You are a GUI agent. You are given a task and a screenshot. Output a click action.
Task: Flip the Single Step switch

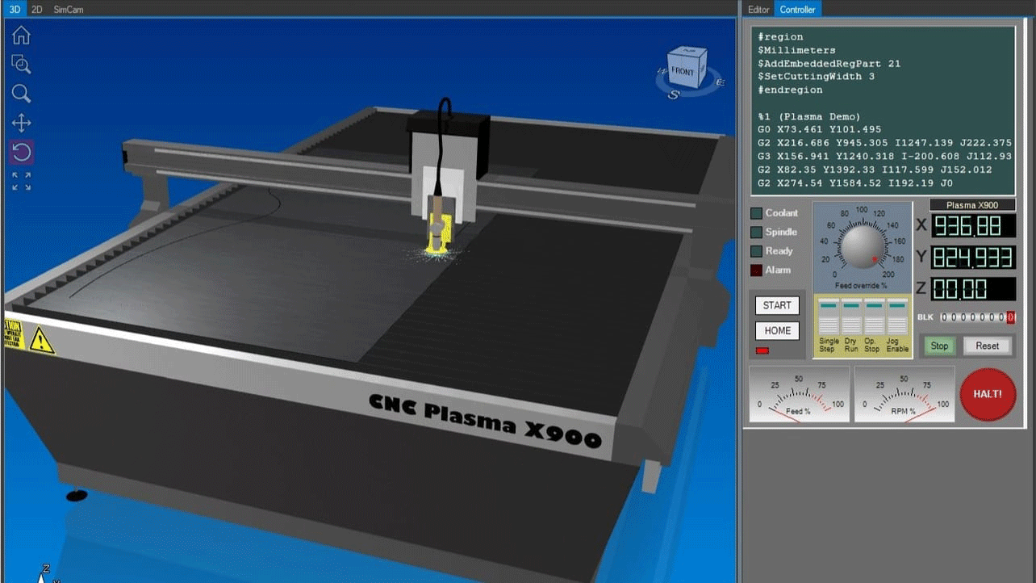click(827, 311)
